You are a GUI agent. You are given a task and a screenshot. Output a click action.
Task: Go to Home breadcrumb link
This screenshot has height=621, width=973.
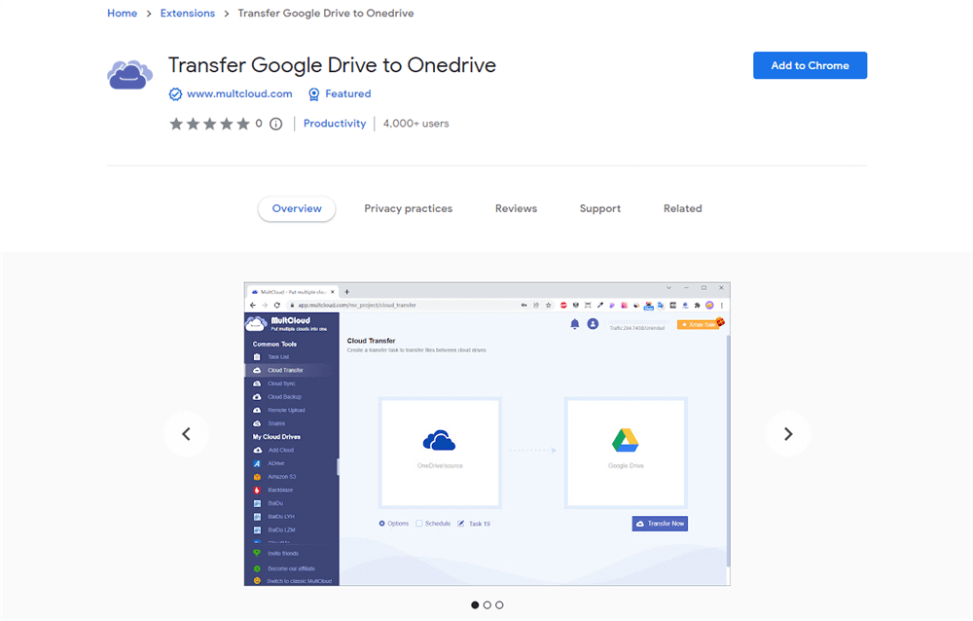123,13
